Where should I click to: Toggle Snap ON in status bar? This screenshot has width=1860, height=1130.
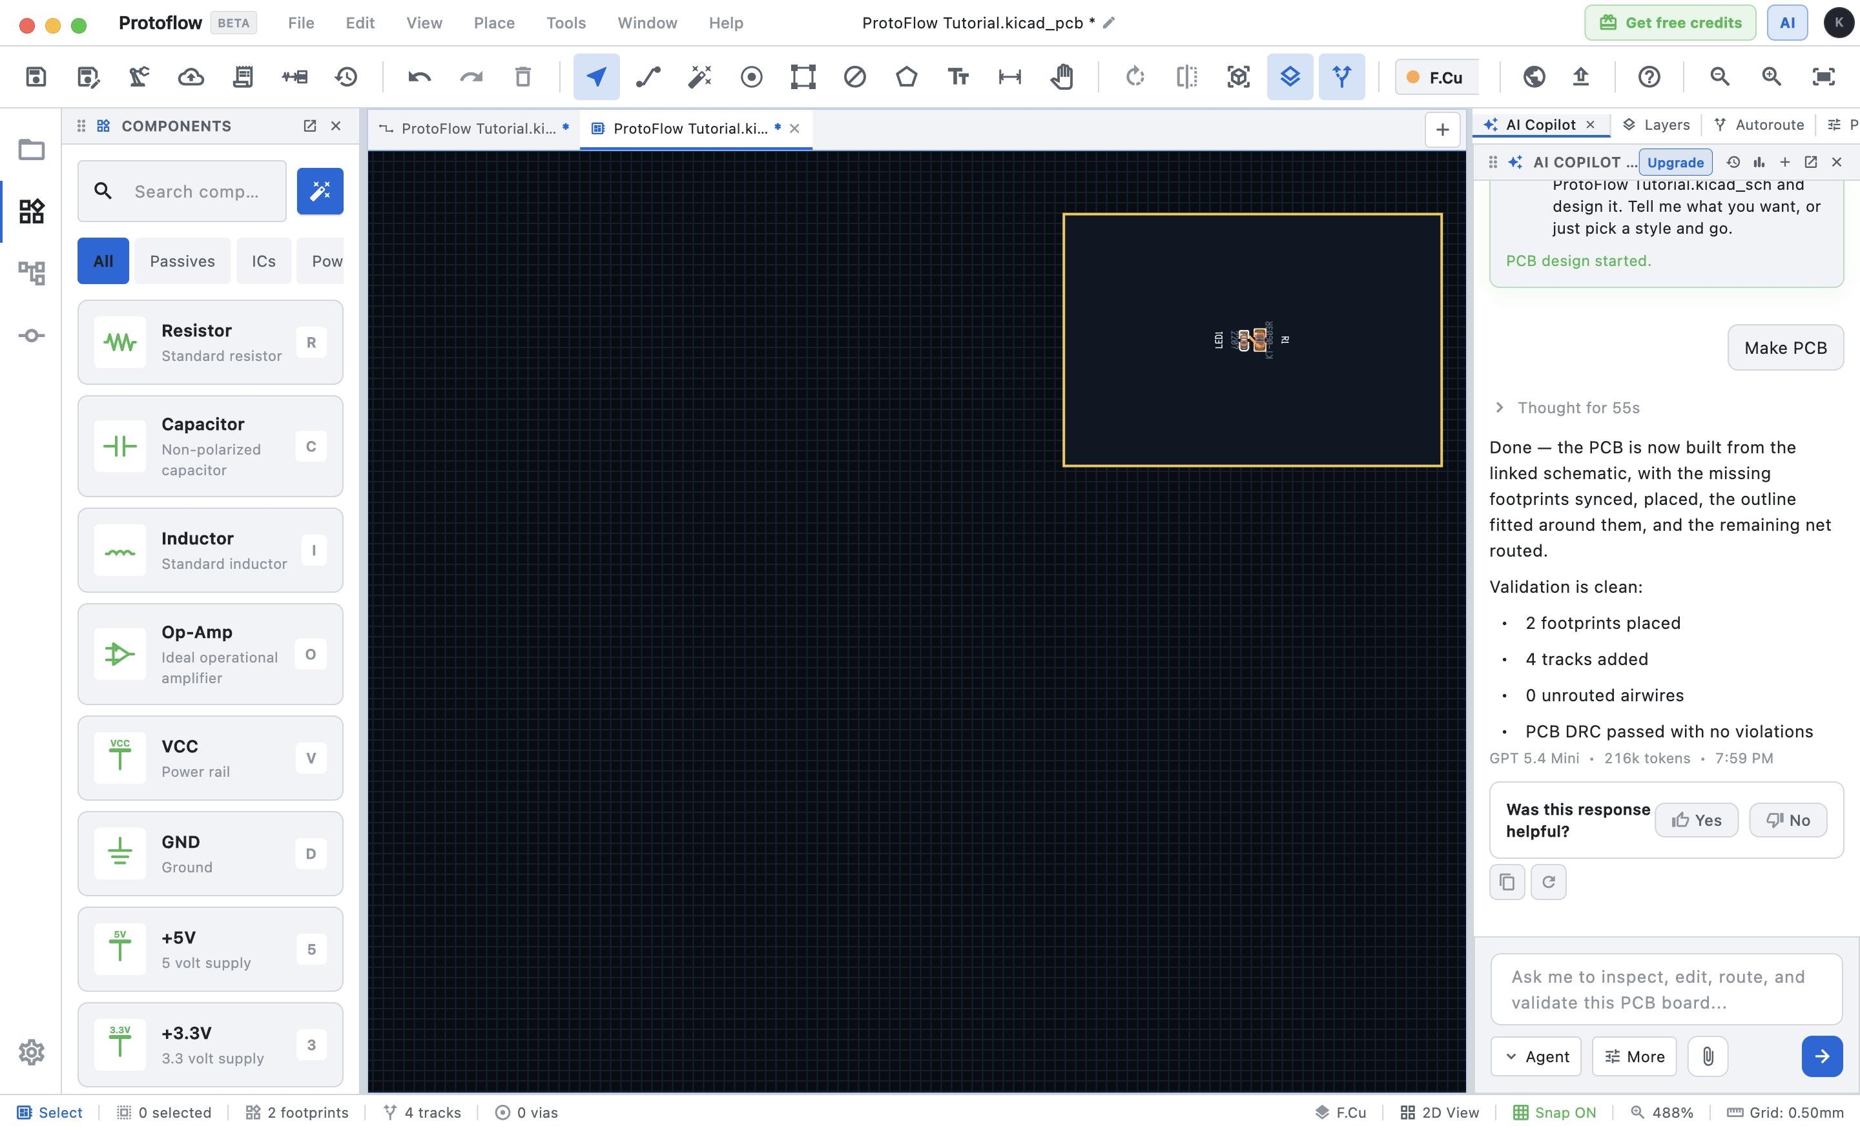[x=1555, y=1112]
